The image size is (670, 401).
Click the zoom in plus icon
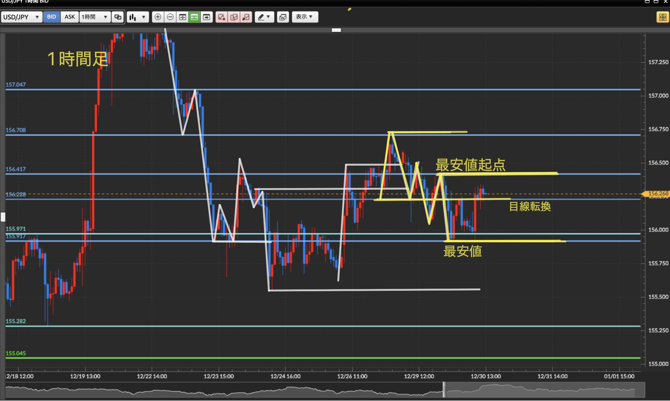click(158, 17)
